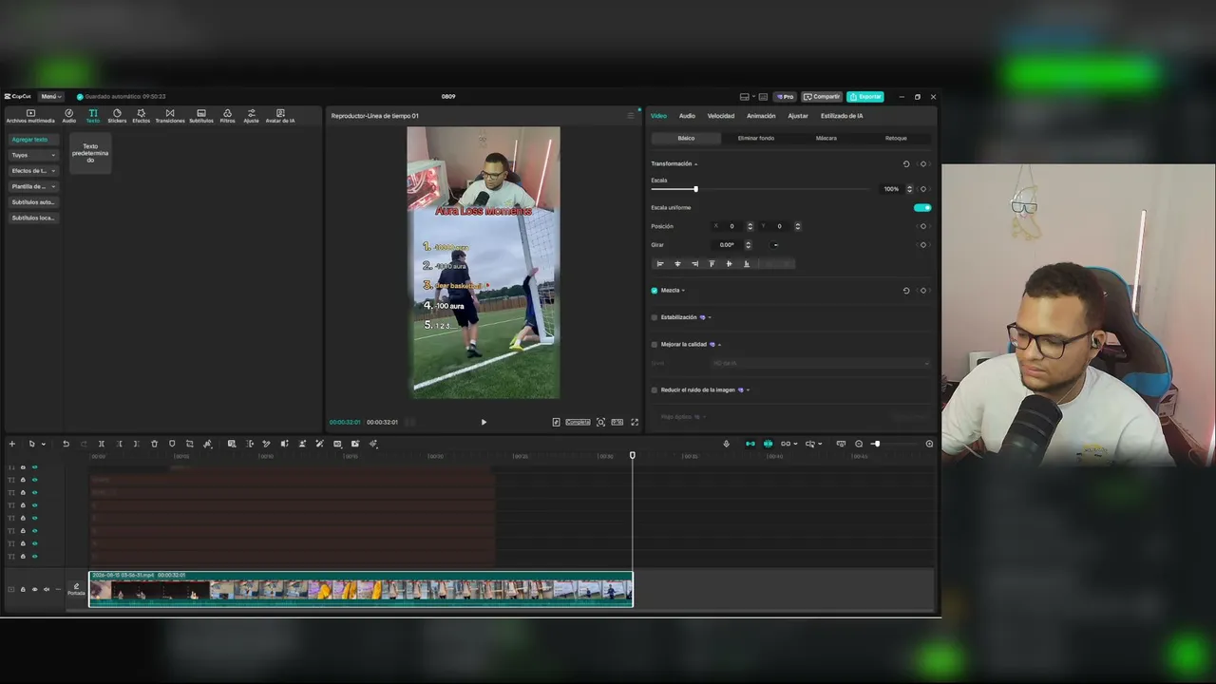
Task: Add a keyframe for Escala
Action: pos(923,189)
